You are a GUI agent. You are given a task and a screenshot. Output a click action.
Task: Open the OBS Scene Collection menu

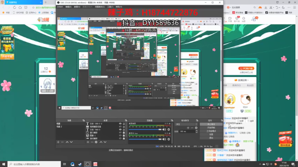pos(100,7)
